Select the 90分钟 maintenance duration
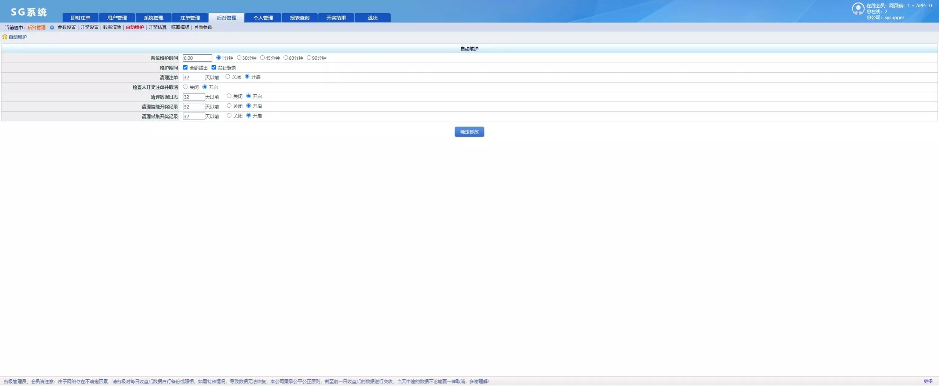Screen dimensions: 939x386 (309, 58)
